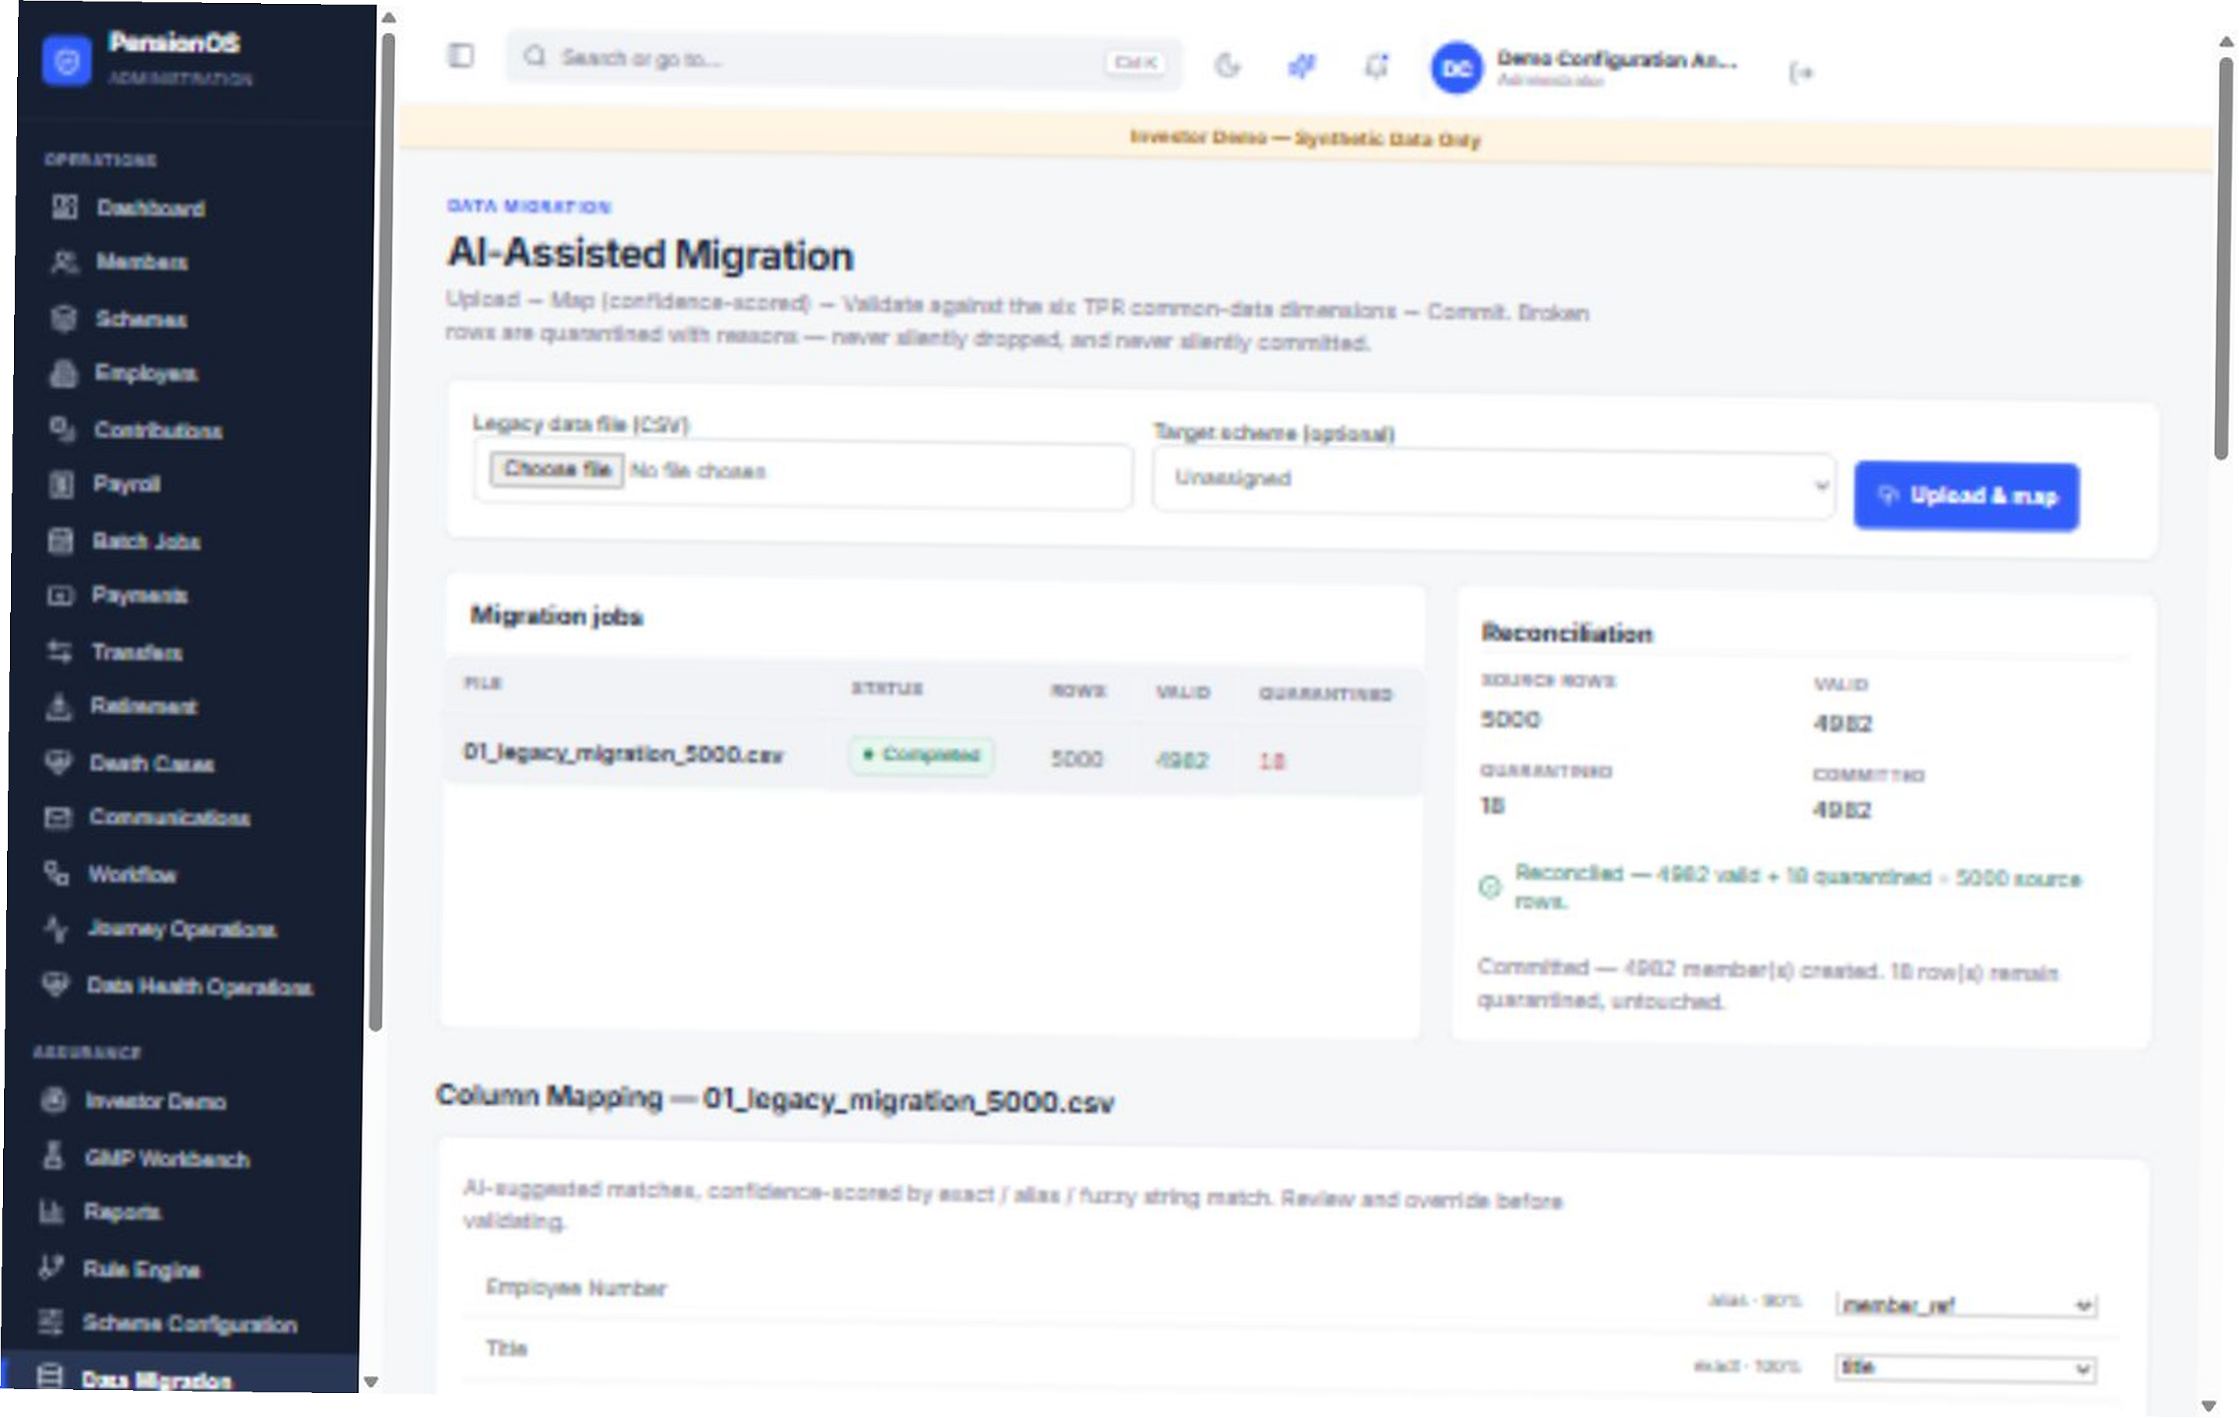Open the Target scheme Unassigned dropdown
This screenshot has width=2239, height=1418.
[1493, 484]
